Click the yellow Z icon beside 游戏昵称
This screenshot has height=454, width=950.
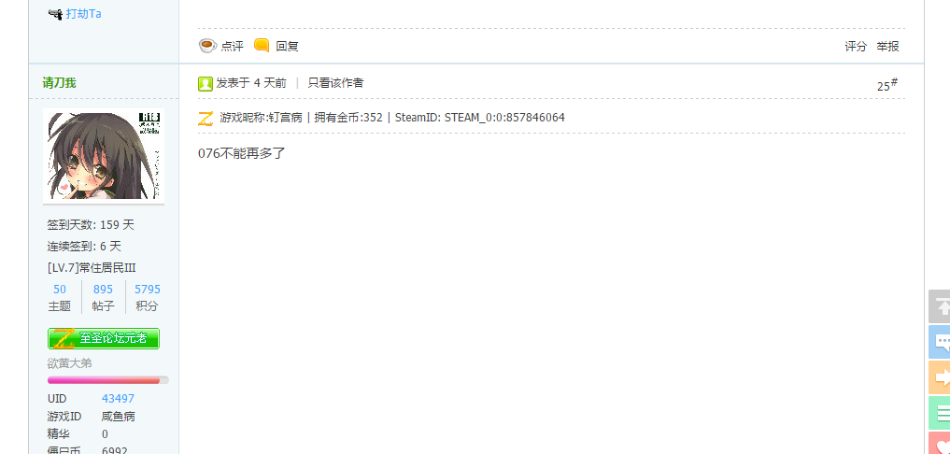206,119
